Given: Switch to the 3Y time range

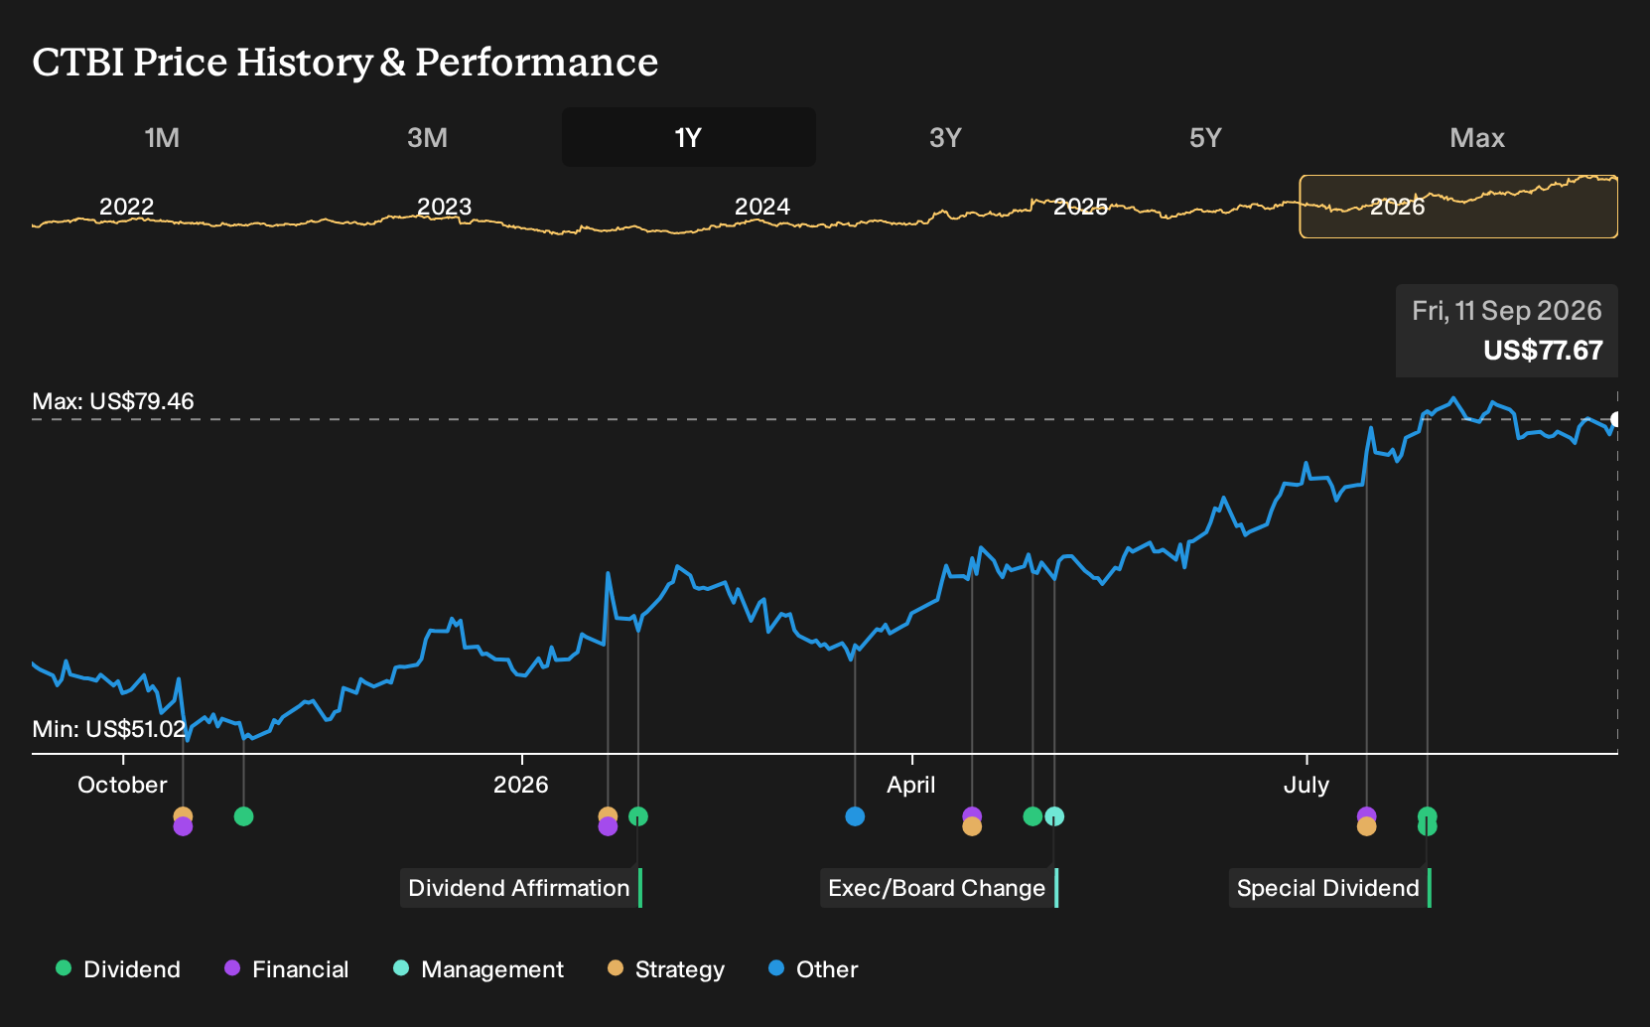Looking at the screenshot, I should (x=945, y=137).
